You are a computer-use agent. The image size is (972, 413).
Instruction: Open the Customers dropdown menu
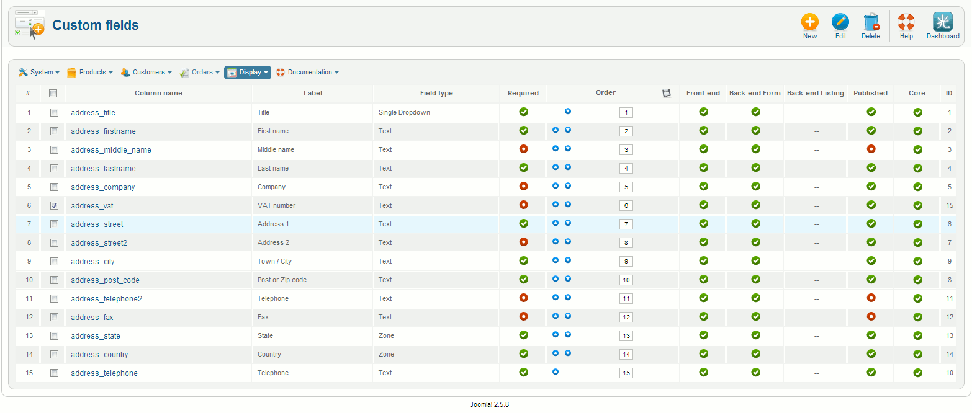pyautogui.click(x=146, y=73)
